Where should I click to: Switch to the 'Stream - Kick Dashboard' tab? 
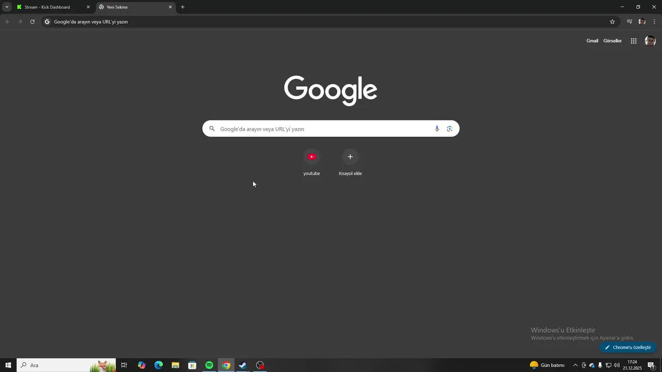[x=54, y=7]
